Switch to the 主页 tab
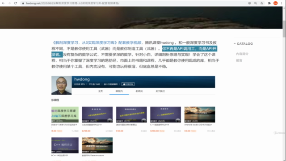 point(100,91)
